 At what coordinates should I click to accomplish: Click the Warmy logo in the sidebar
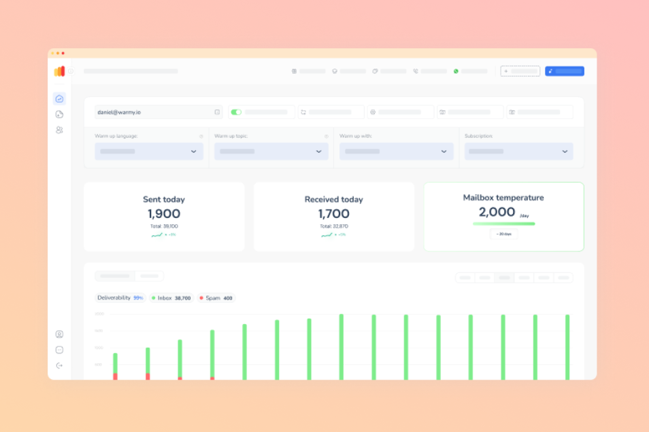60,71
